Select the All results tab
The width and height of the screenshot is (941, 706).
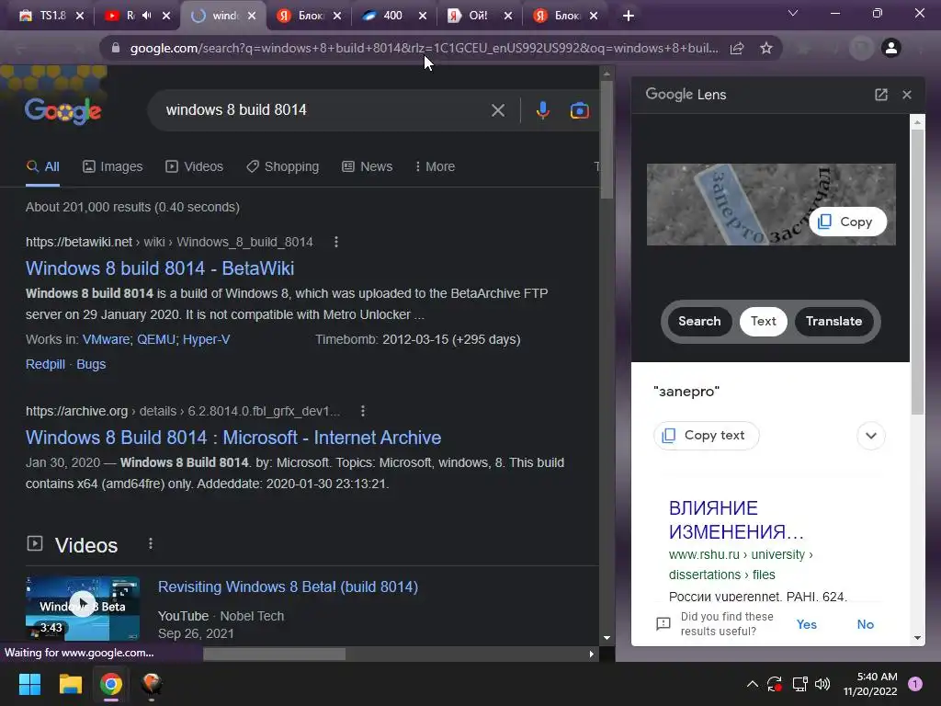(42, 167)
